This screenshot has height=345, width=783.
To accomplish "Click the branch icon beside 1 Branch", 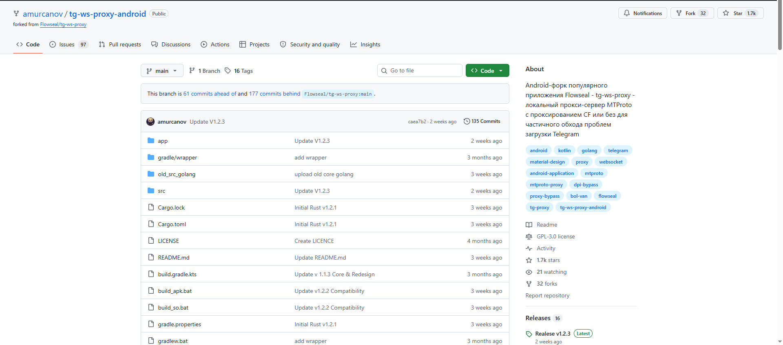I will [x=192, y=71].
